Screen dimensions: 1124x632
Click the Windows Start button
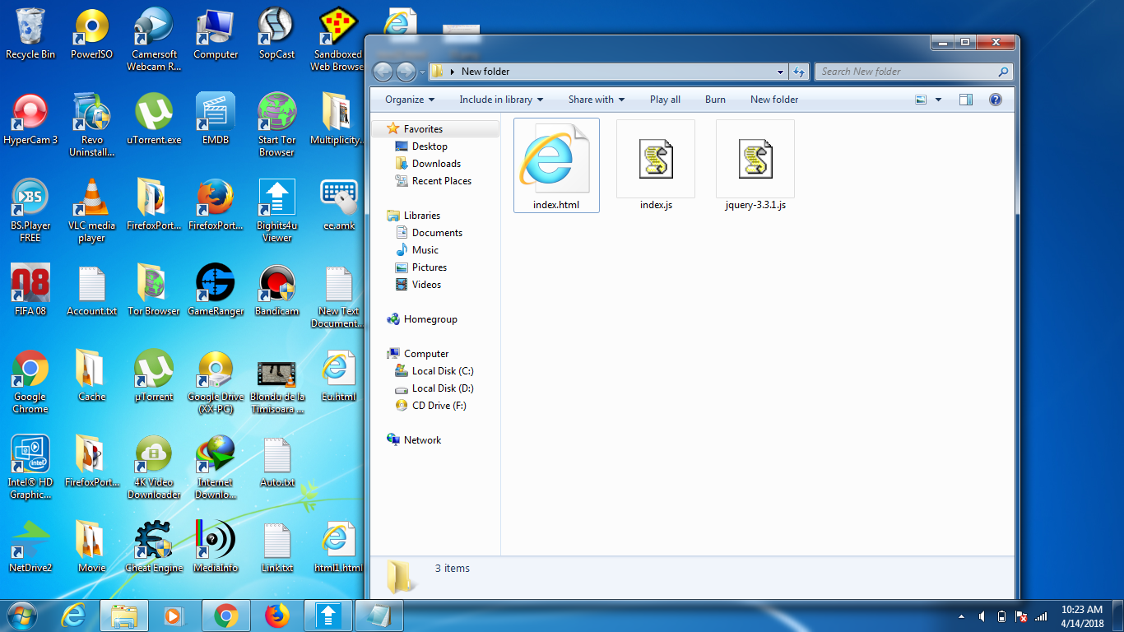click(x=22, y=616)
